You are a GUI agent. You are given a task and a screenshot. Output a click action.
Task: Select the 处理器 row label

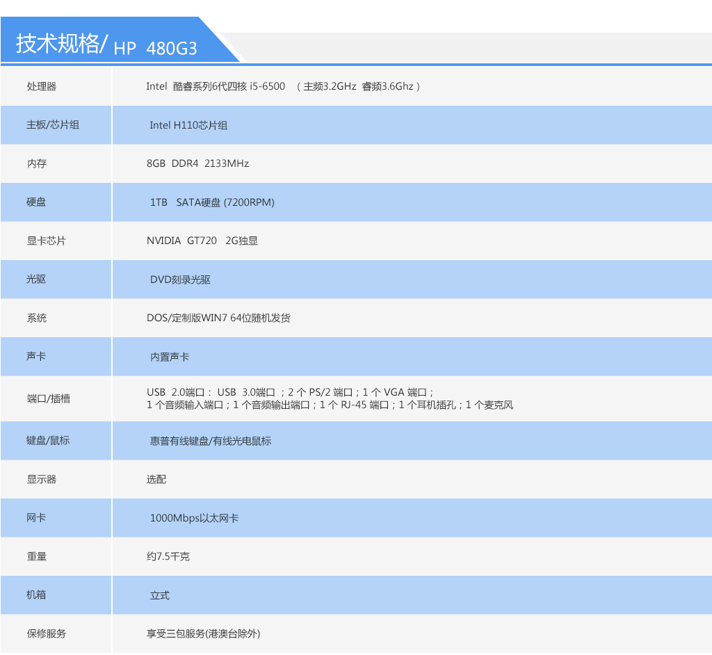pyautogui.click(x=41, y=86)
